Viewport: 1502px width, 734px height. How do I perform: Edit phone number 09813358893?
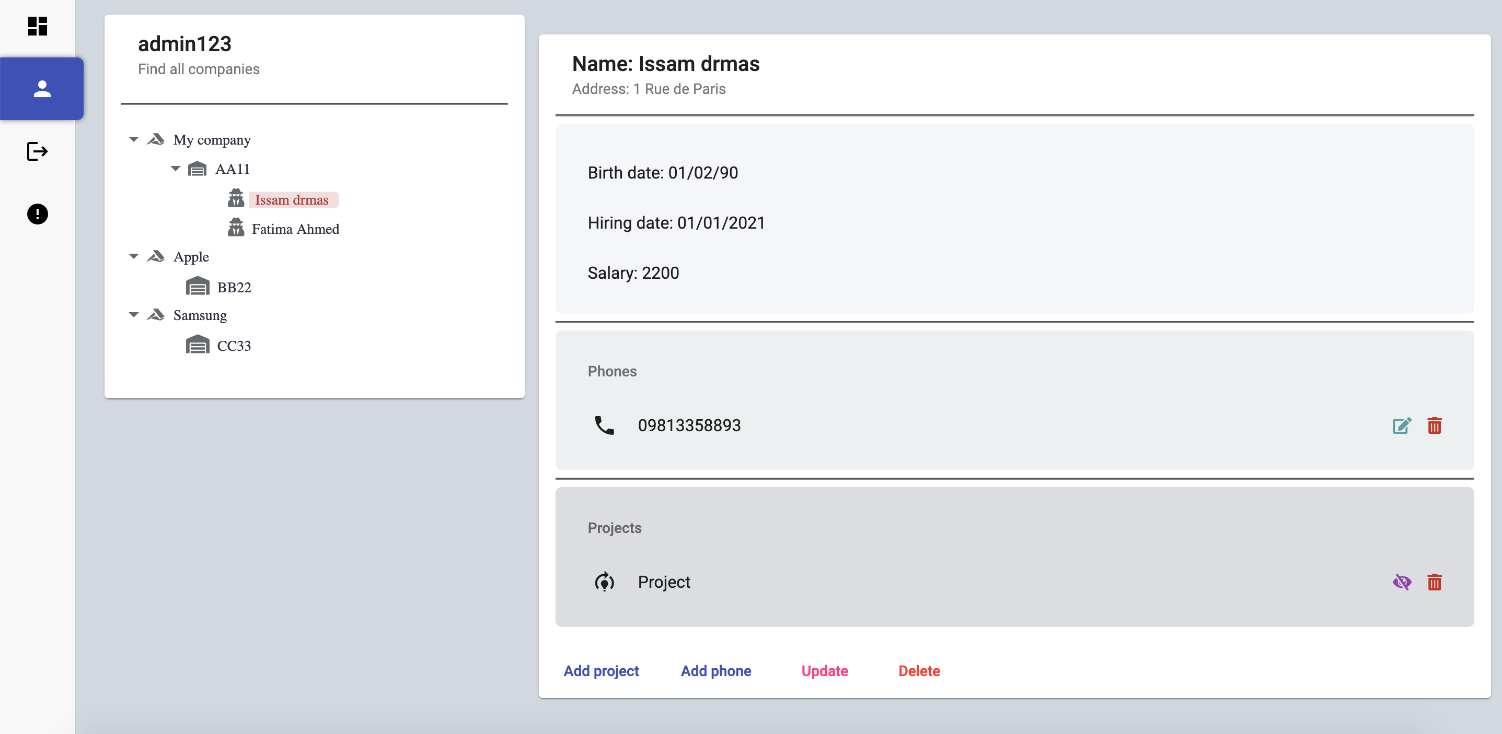pyautogui.click(x=1402, y=426)
